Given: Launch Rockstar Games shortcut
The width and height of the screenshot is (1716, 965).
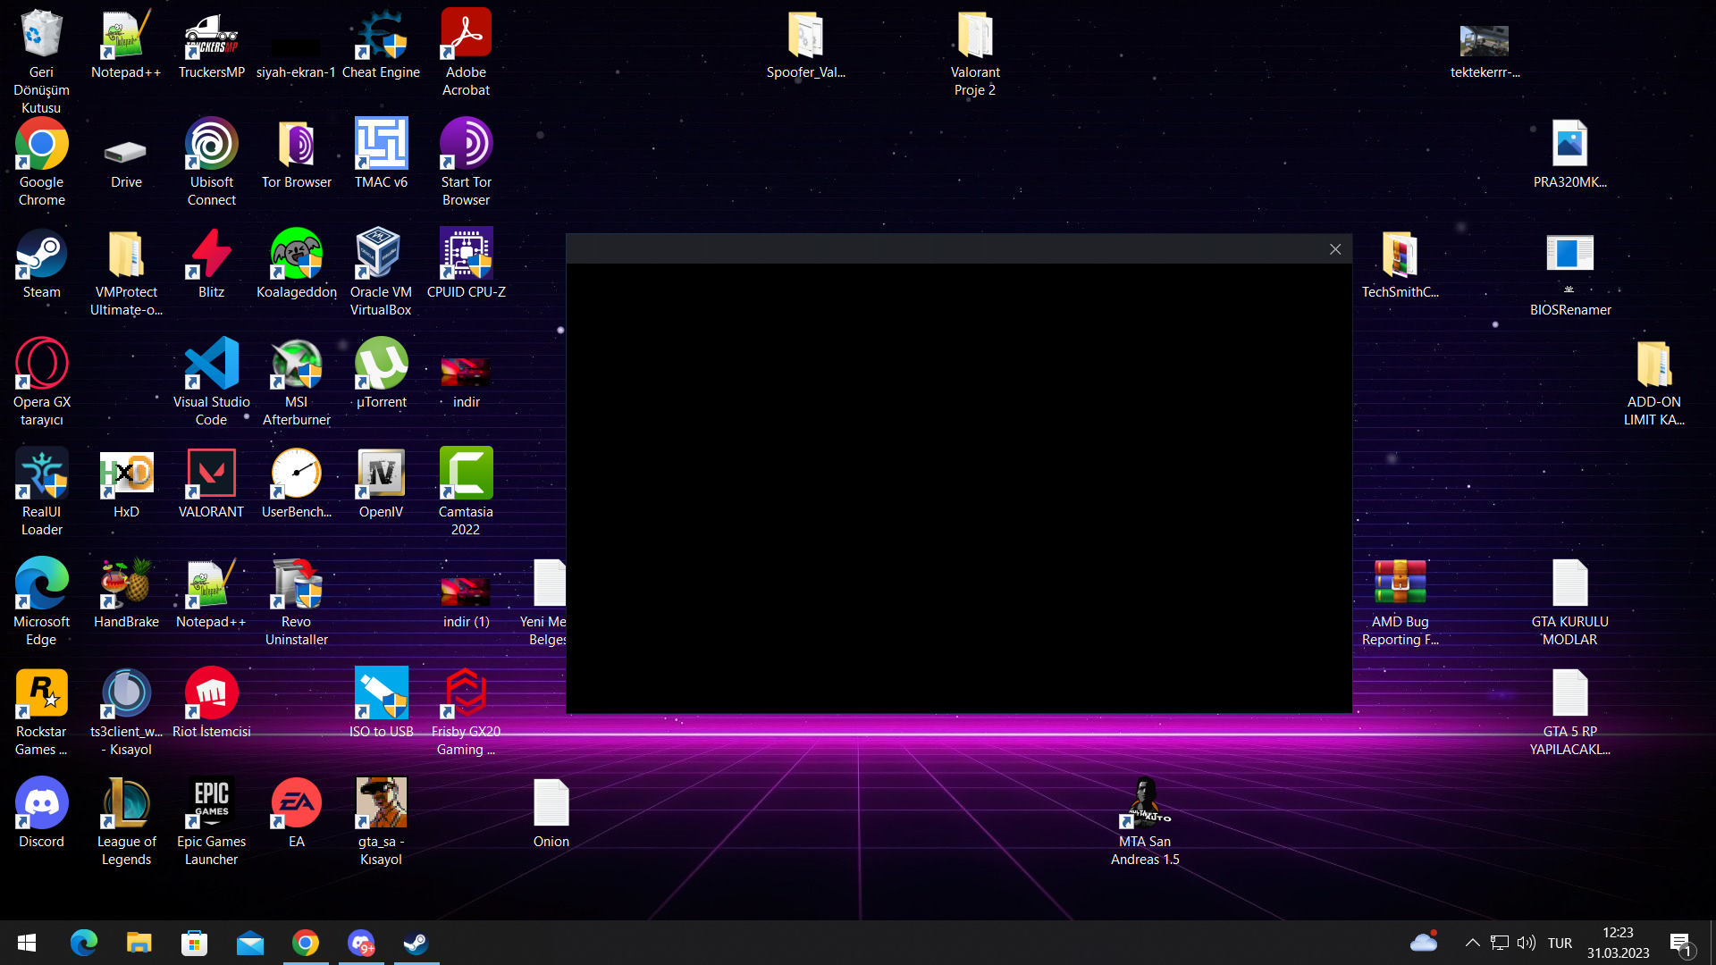Looking at the screenshot, I should tap(41, 711).
